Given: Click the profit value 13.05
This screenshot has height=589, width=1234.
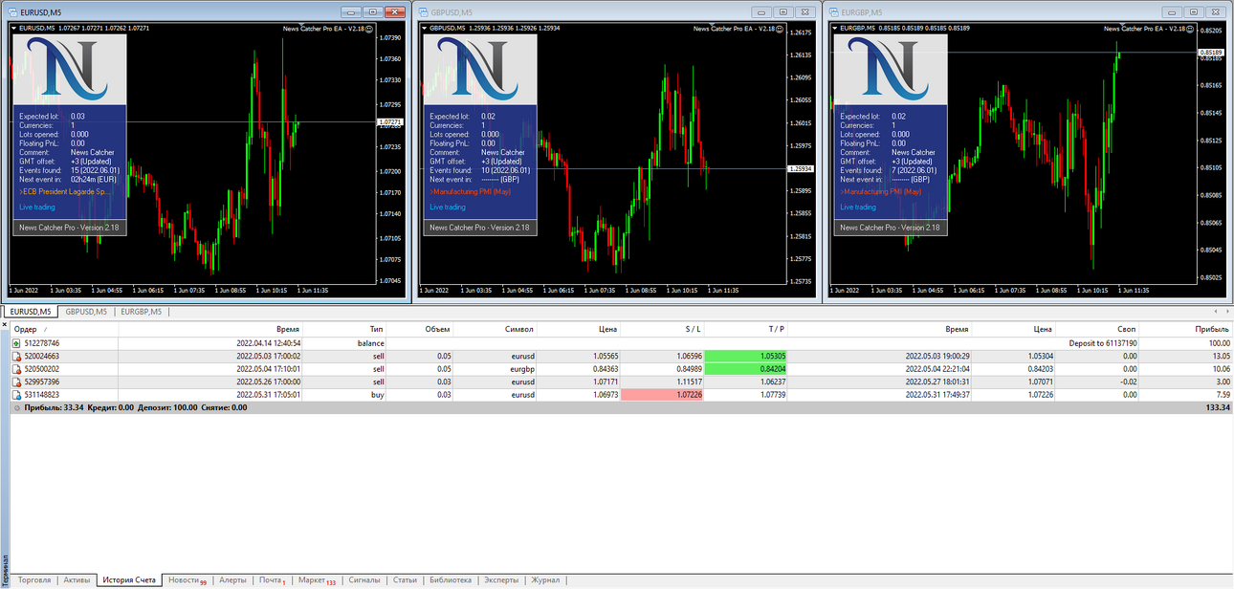Looking at the screenshot, I should [x=1220, y=356].
